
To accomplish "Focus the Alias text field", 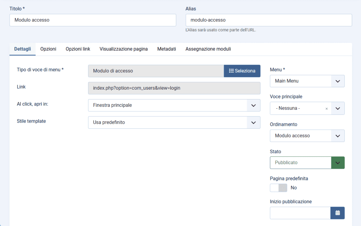I will [269, 20].
